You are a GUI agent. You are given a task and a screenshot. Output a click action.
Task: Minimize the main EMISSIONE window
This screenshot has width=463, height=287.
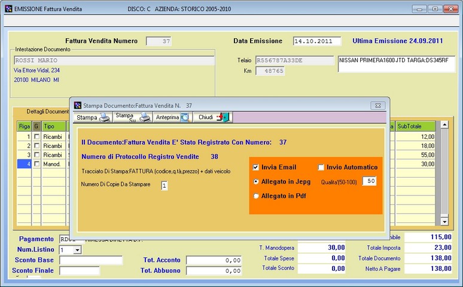pos(419,9)
